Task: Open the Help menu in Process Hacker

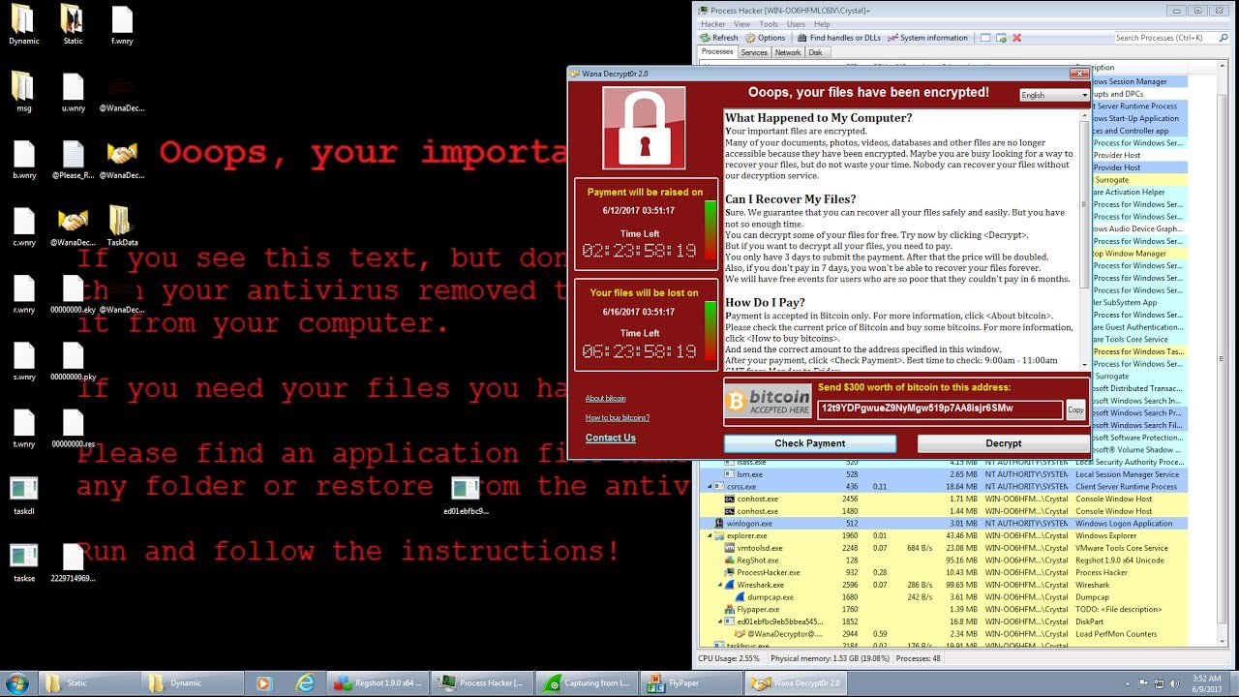Action: point(822,24)
